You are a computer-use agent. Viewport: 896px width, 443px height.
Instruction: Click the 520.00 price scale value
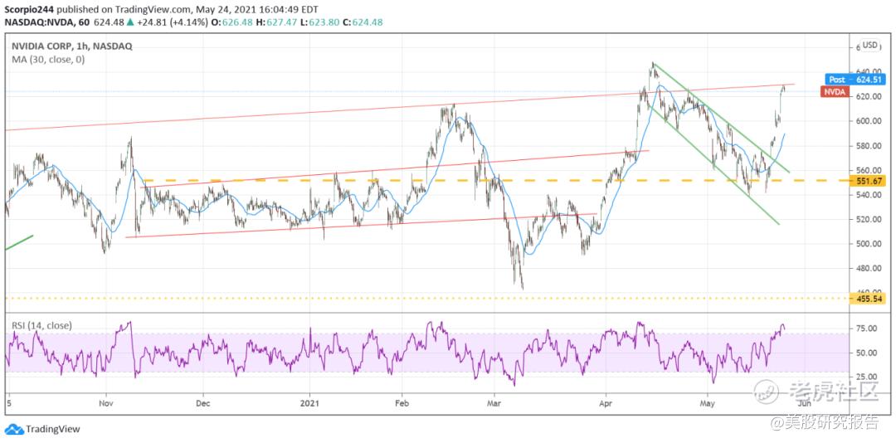coord(869,220)
